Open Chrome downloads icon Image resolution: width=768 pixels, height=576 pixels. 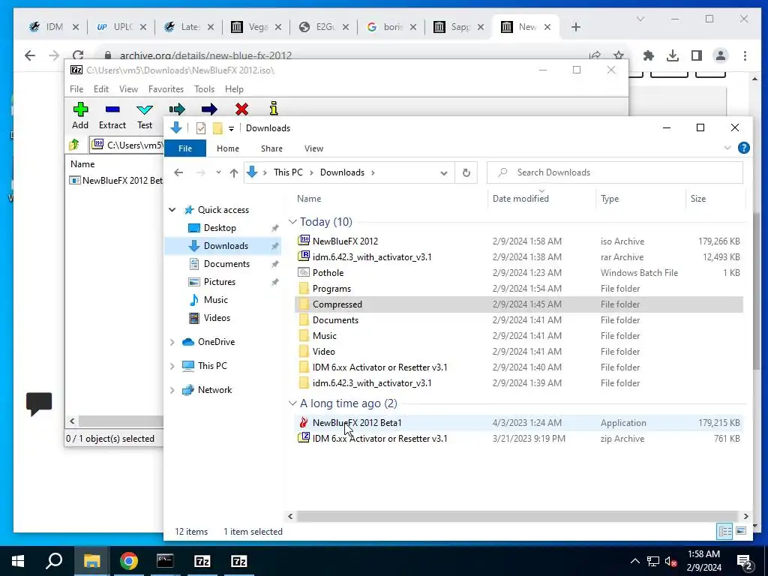point(673,55)
